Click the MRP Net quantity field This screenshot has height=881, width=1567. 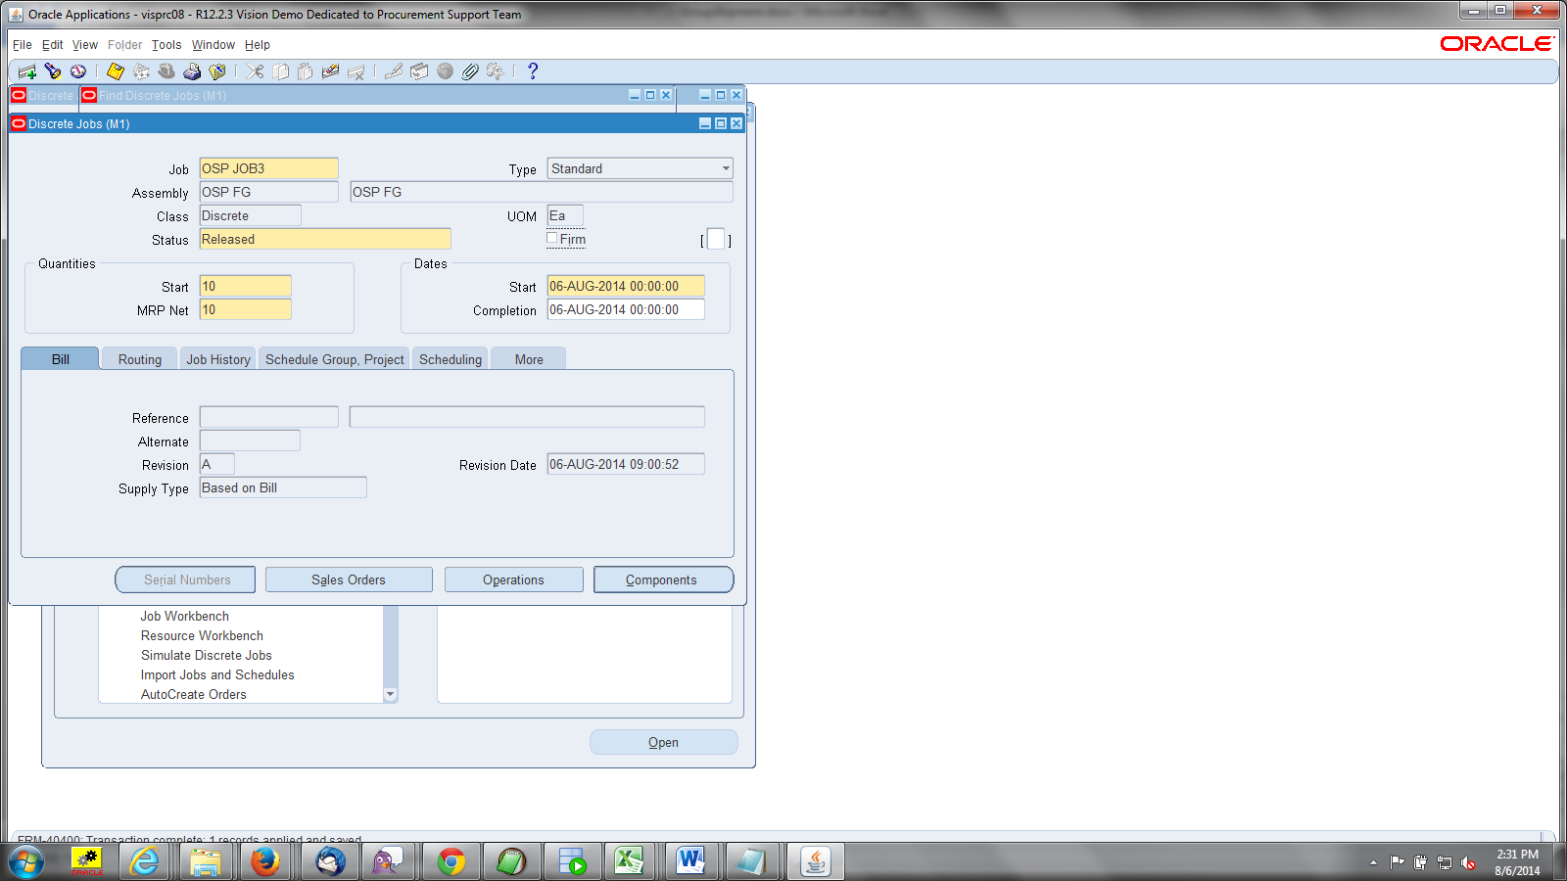click(x=246, y=309)
